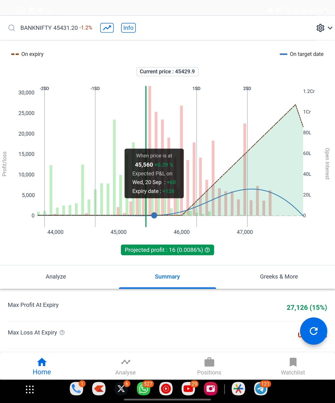Open the X app in the dock
The height and width of the screenshot is (403, 335).
[x=121, y=389]
